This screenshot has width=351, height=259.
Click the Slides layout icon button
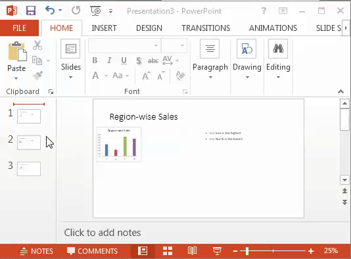click(x=71, y=49)
